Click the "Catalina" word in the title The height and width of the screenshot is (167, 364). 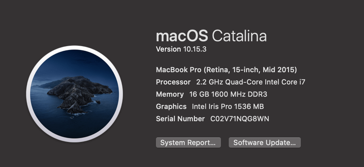tap(239, 36)
